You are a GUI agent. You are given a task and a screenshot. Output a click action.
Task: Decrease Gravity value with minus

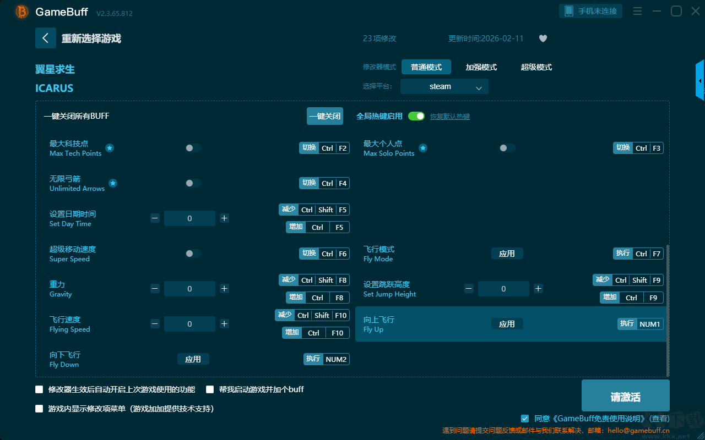pyautogui.click(x=155, y=289)
